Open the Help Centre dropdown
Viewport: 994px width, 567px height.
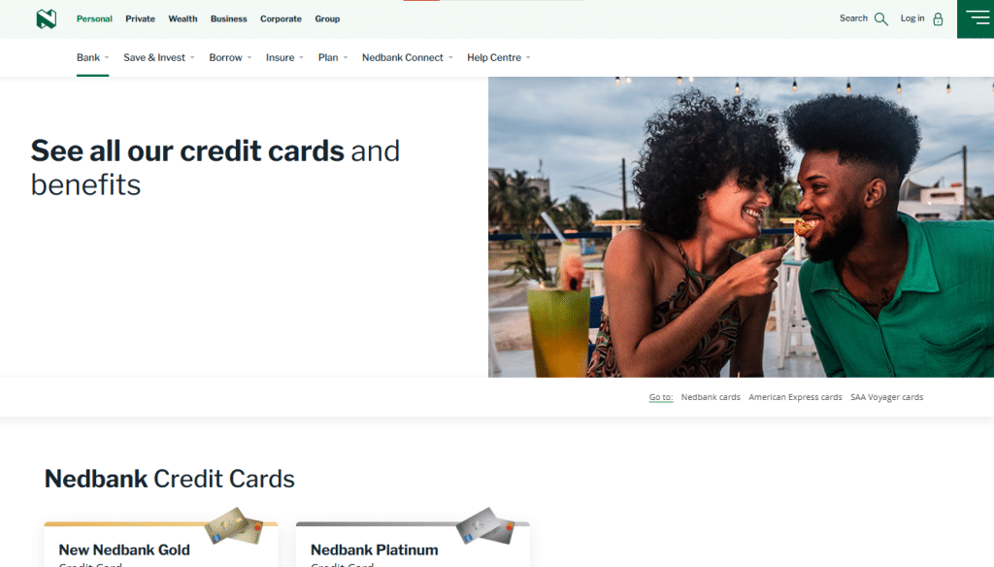(x=498, y=57)
